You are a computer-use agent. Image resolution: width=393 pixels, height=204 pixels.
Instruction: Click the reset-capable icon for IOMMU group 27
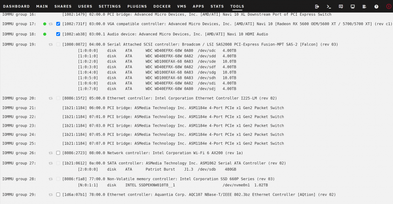(x=51, y=163)
